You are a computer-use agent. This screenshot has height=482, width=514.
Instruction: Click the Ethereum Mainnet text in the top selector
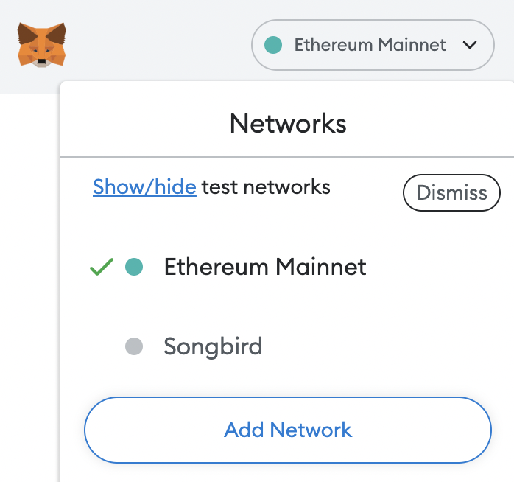(370, 45)
